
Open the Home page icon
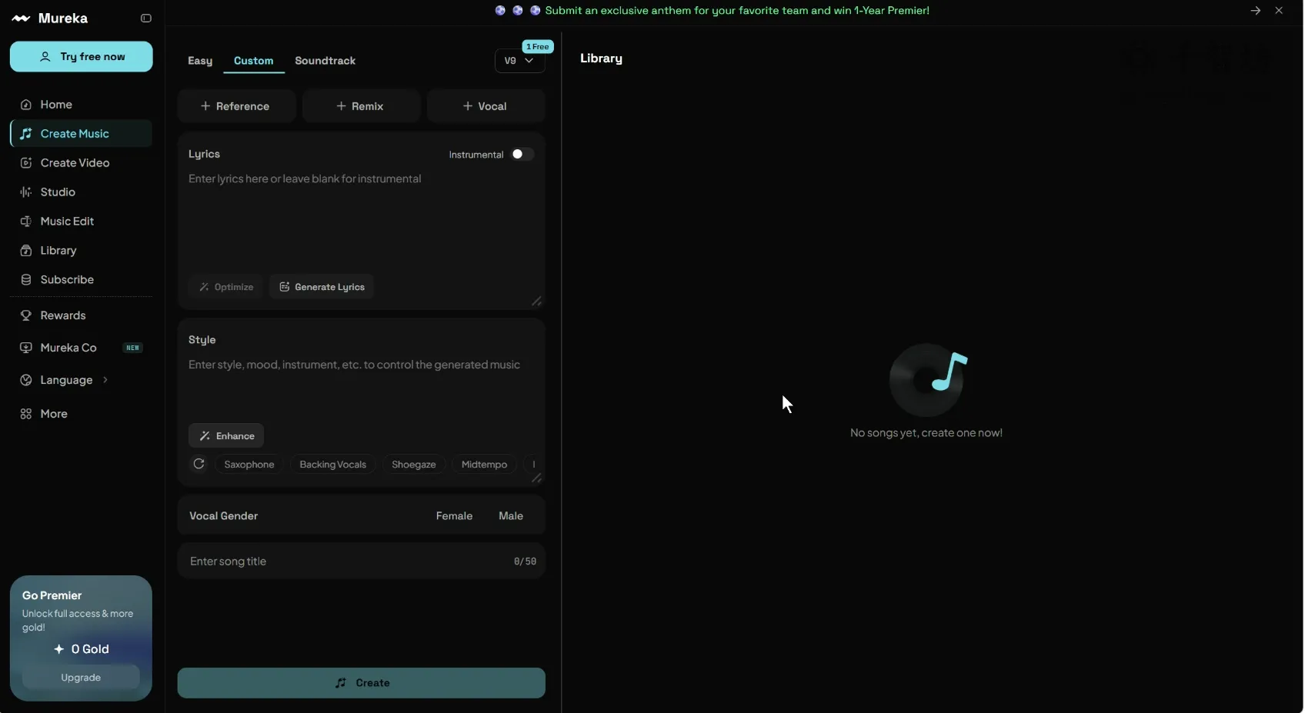(26, 105)
